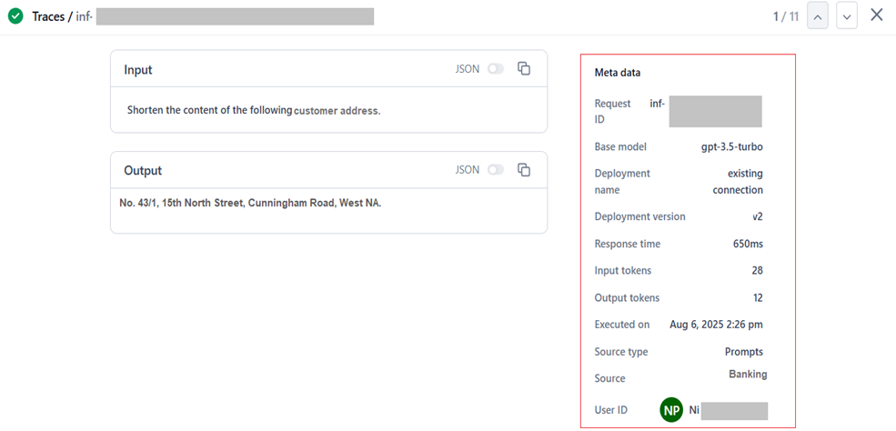Copy the Input panel content

[524, 68]
